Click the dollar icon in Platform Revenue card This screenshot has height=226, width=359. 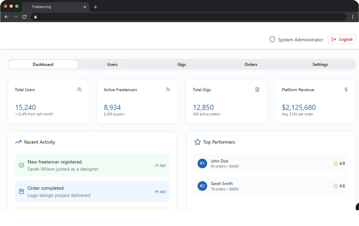(346, 89)
